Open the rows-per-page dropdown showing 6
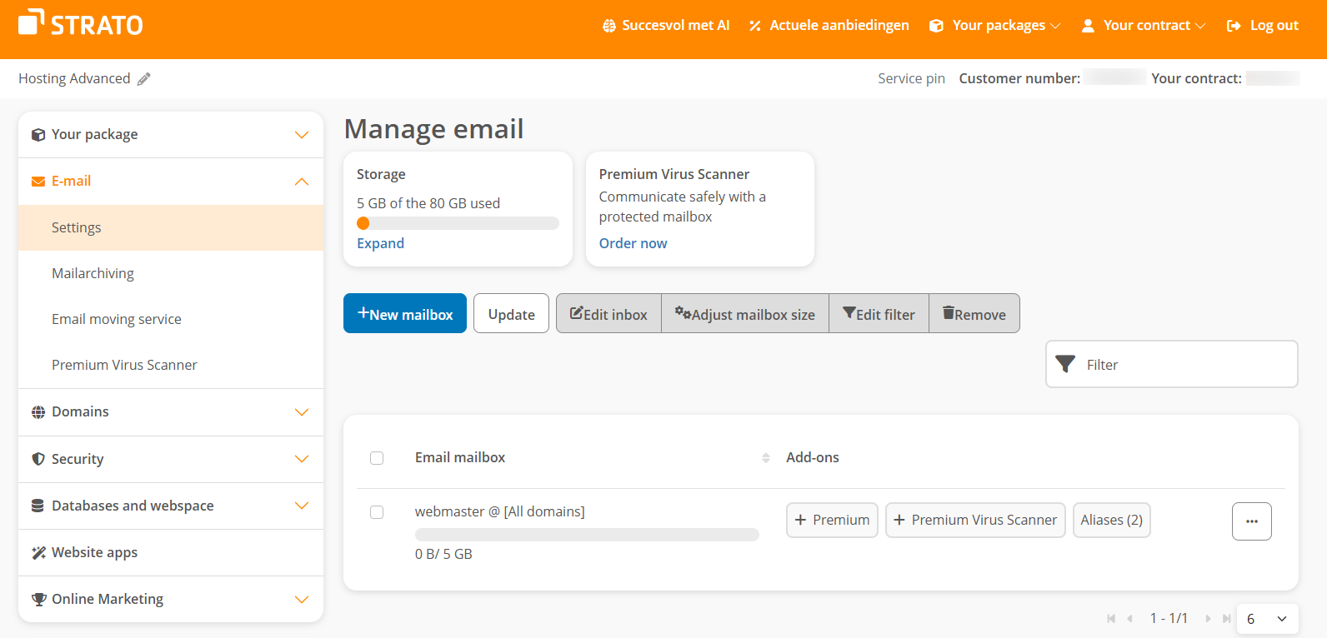The width and height of the screenshot is (1327, 638). pos(1267,619)
